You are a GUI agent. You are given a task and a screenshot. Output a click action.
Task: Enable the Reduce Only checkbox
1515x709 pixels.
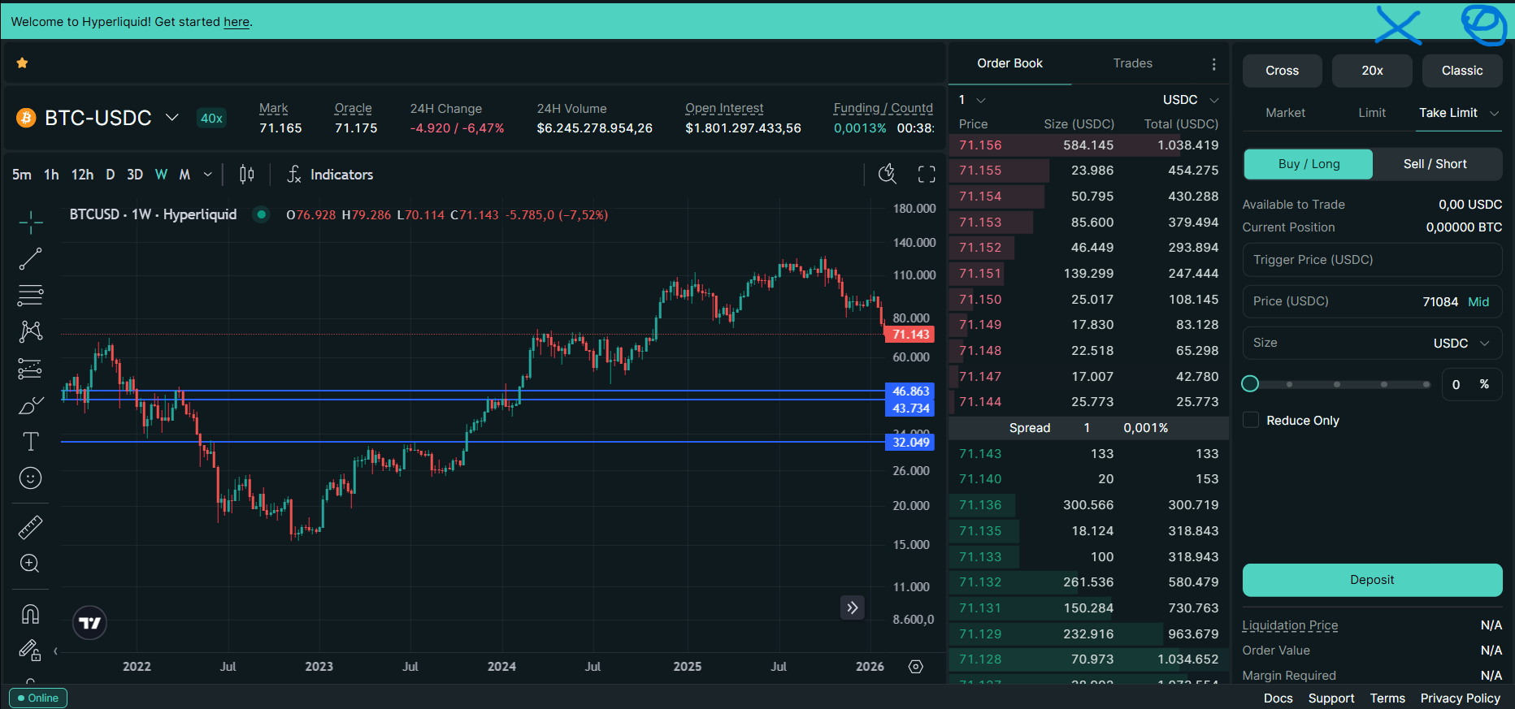coord(1251,420)
